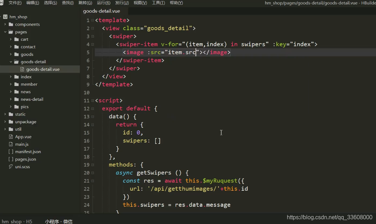Click the uni.scss file icon
This screenshot has height=224, width=376.
tap(11, 166)
